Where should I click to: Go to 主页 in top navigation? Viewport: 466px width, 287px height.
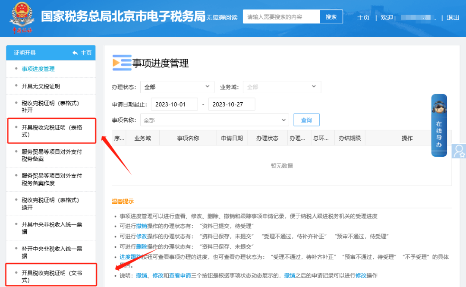click(363, 18)
